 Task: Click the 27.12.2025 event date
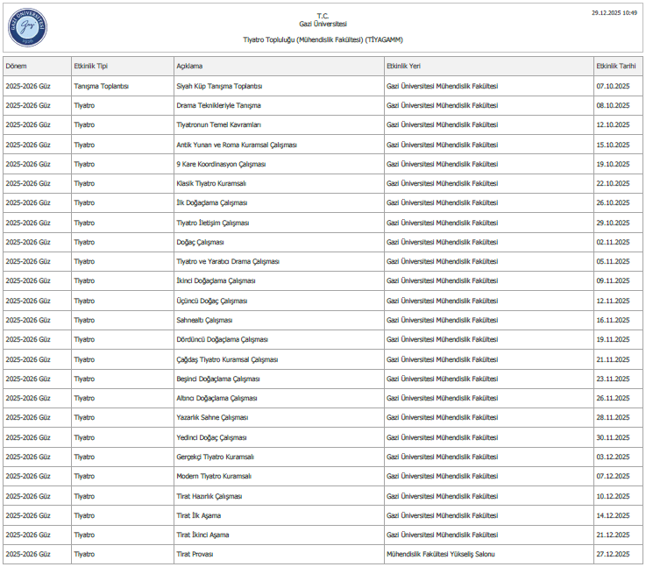coord(613,555)
